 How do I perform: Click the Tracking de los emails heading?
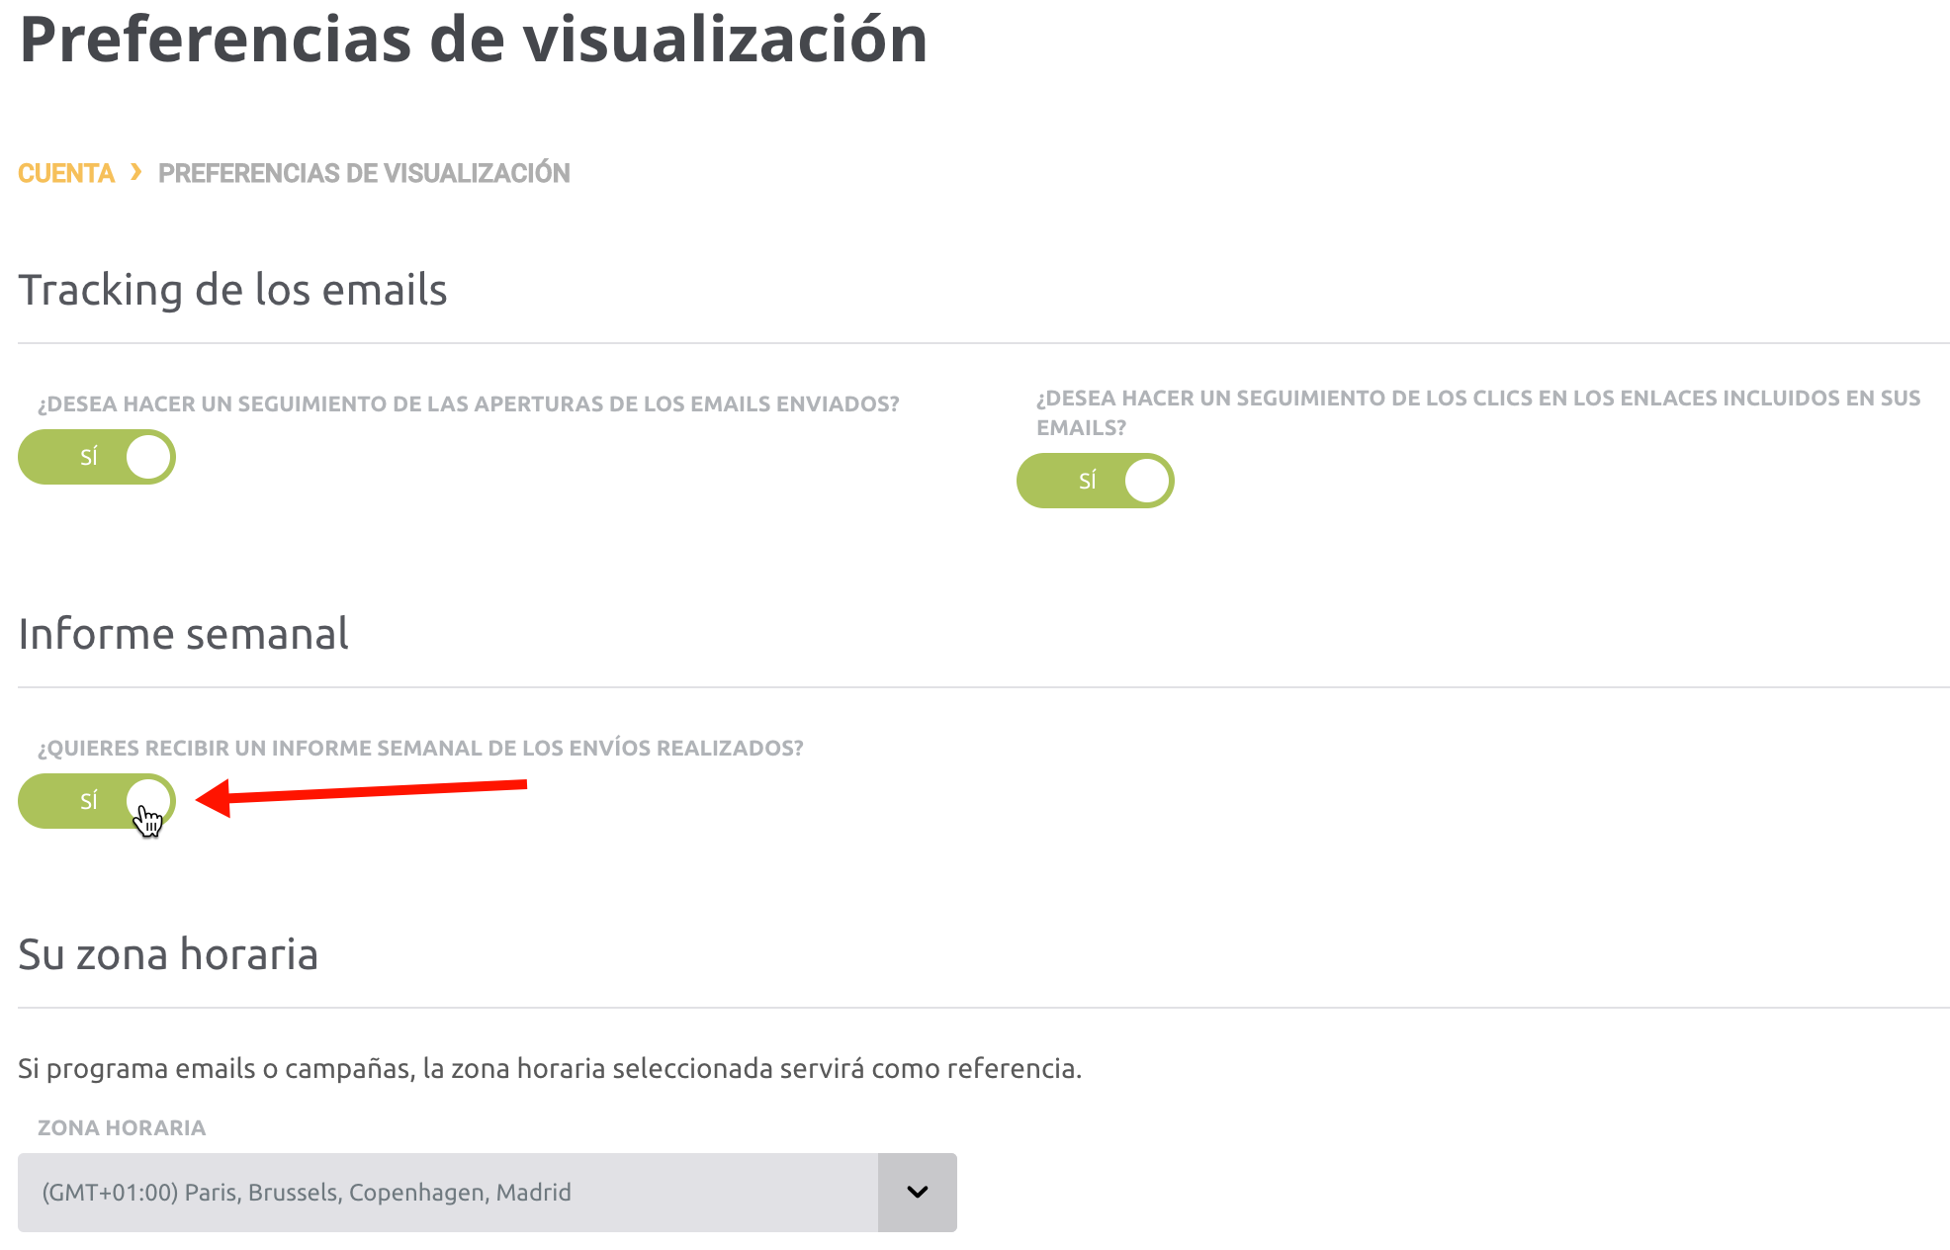point(232,291)
